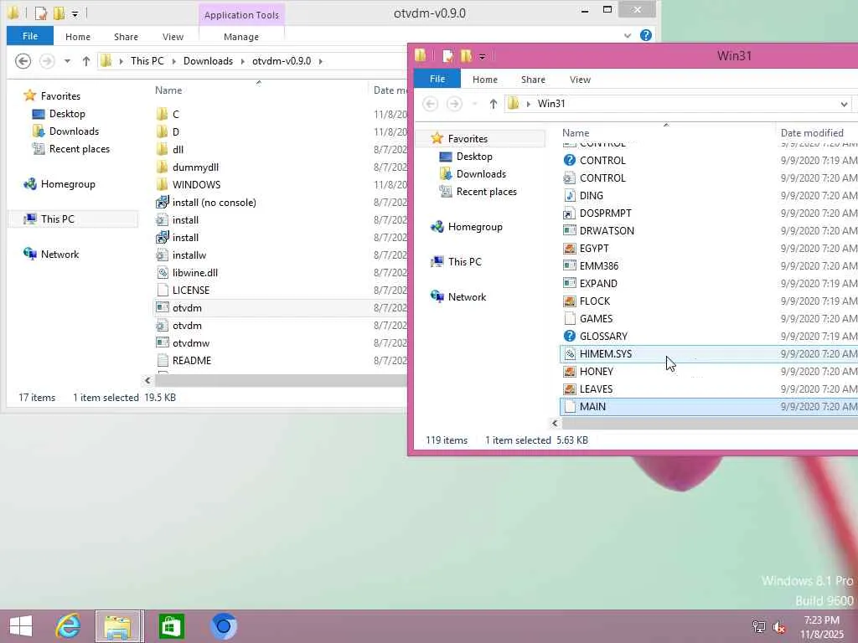Click Forward arrow in Win31 window

pos(454,103)
